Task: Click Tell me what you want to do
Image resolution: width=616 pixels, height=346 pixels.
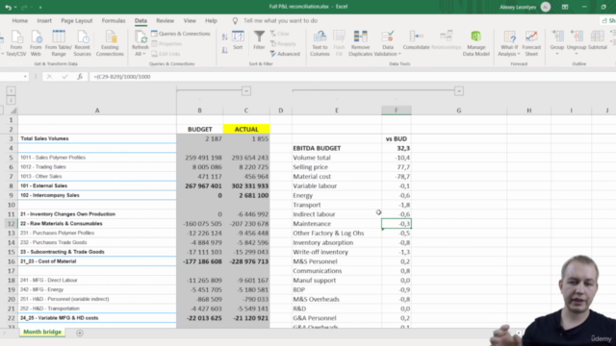Action: 280,21
